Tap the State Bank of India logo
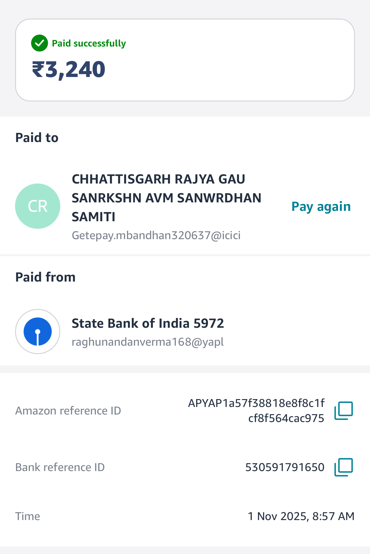The height and width of the screenshot is (554, 370). tap(38, 332)
